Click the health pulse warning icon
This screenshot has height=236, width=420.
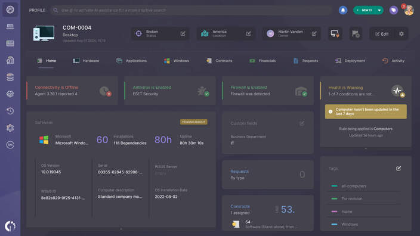(398, 91)
